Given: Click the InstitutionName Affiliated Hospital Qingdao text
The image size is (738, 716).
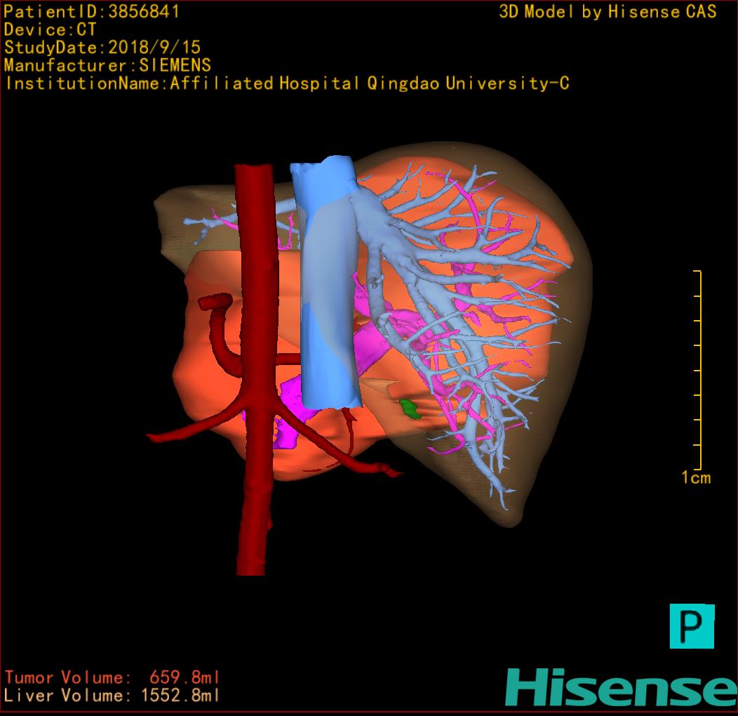Looking at the screenshot, I should pyautogui.click(x=288, y=84).
